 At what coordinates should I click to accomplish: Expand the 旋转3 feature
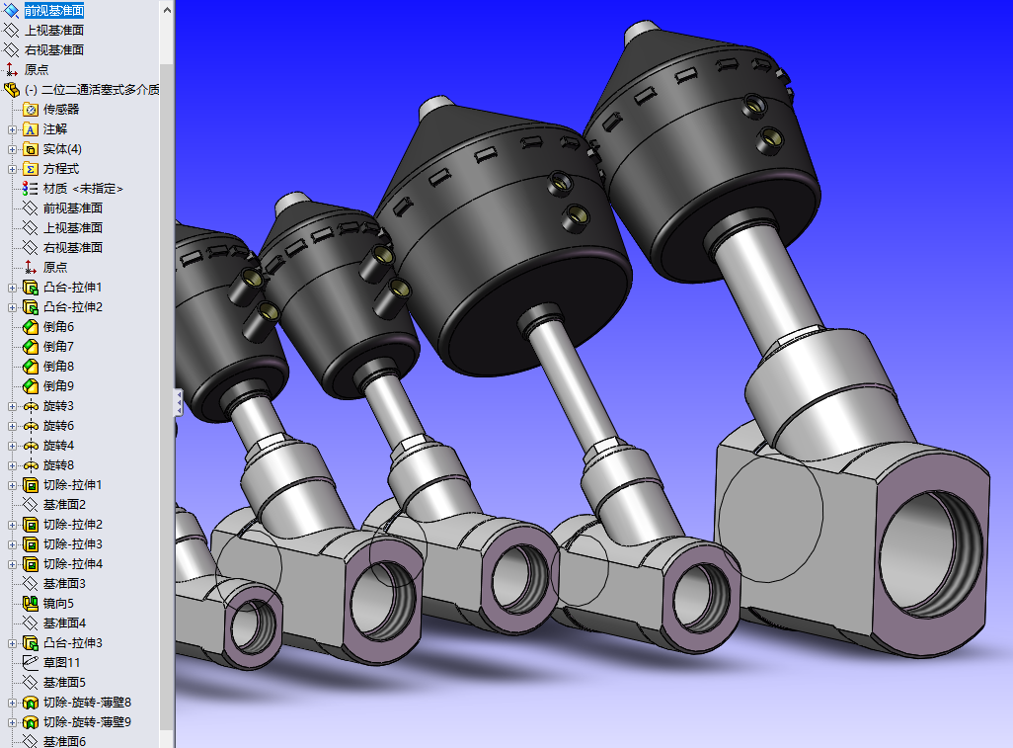[12, 407]
